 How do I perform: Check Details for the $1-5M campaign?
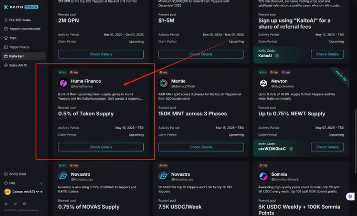(201, 54)
